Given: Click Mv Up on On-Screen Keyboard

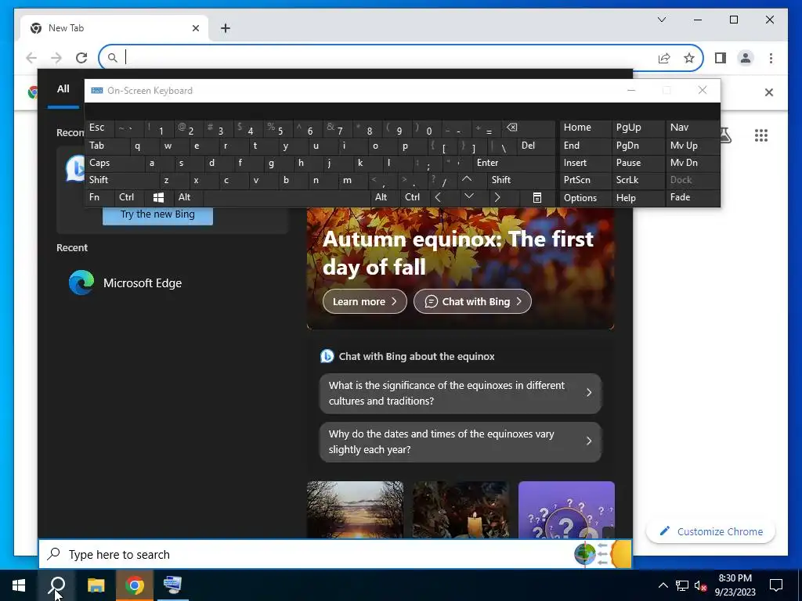Looking at the screenshot, I should [692, 146].
